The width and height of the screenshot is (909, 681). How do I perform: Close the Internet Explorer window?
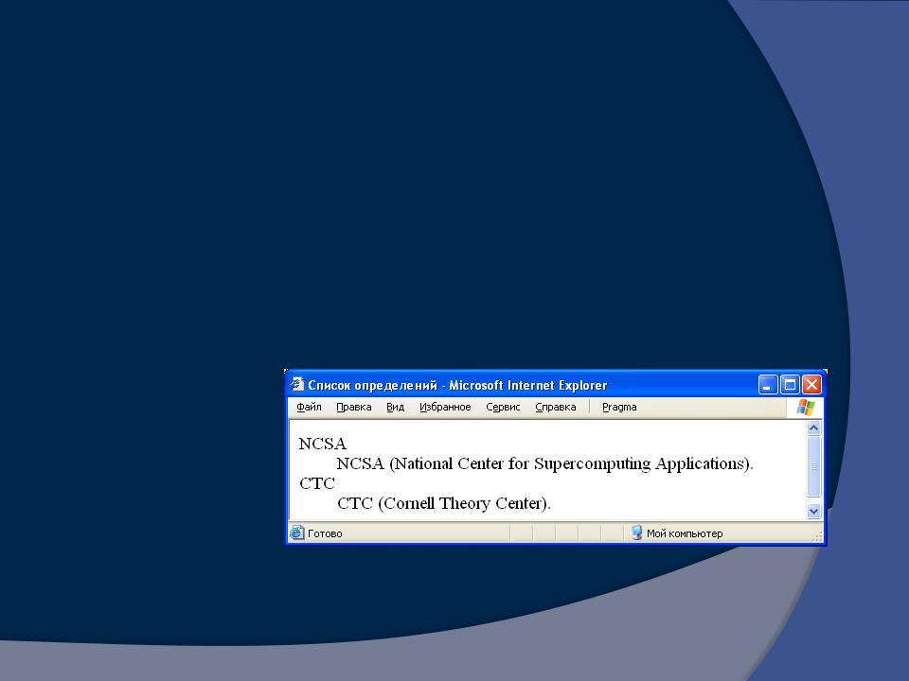(811, 385)
